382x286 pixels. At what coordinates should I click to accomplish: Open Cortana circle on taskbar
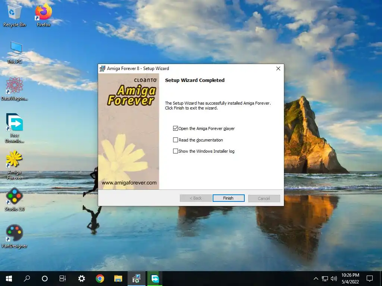click(45, 279)
